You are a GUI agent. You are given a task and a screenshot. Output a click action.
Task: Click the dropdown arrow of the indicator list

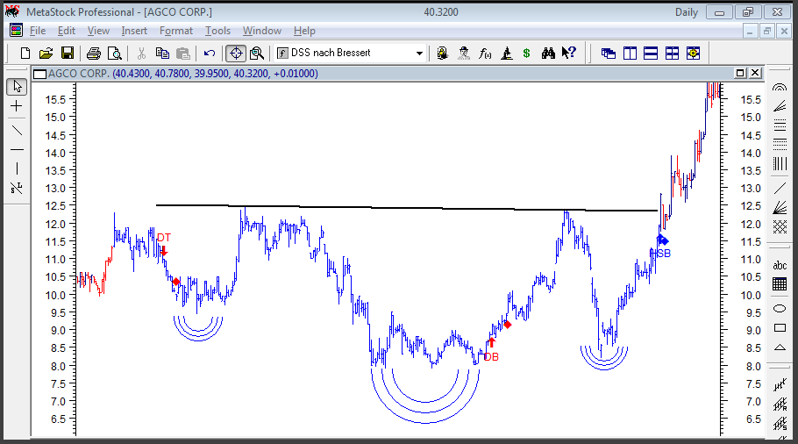click(419, 53)
